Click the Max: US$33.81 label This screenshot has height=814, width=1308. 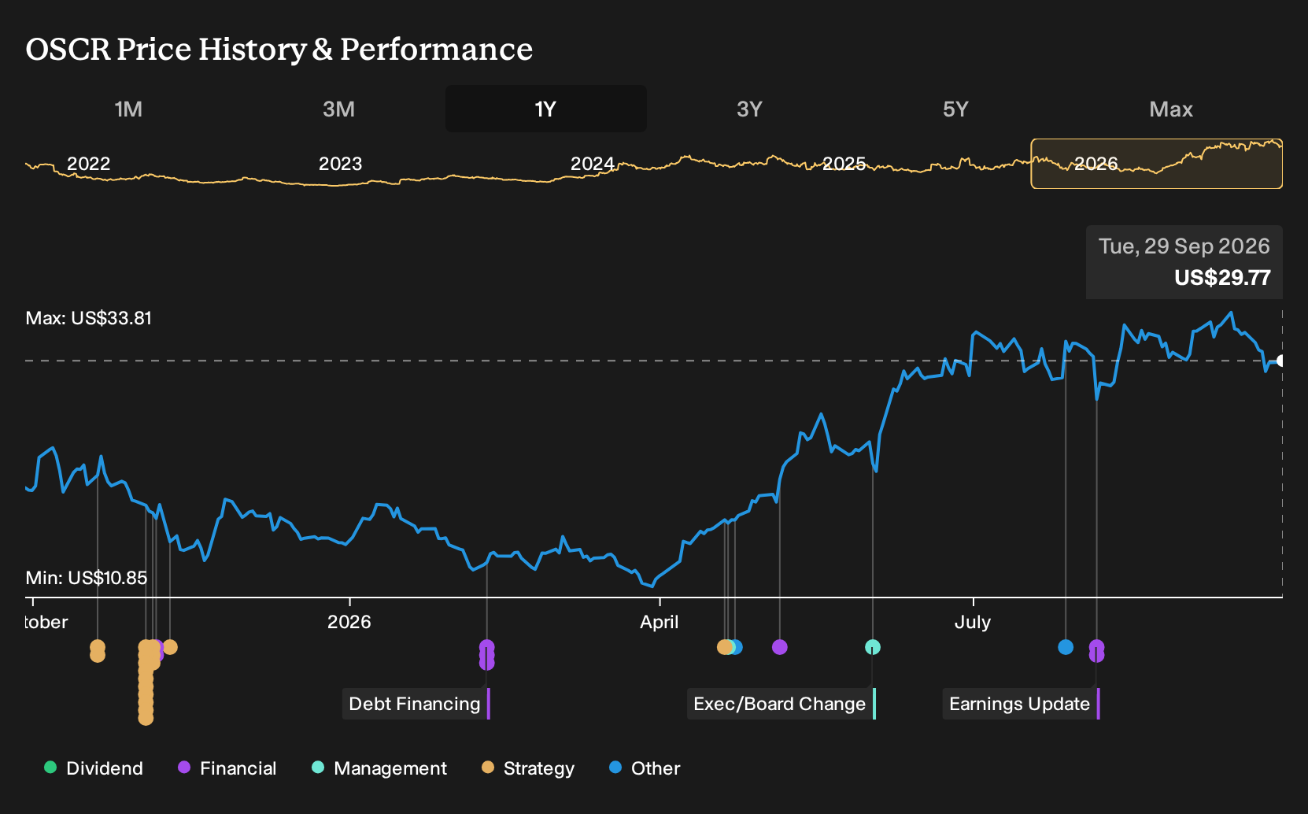(88, 318)
